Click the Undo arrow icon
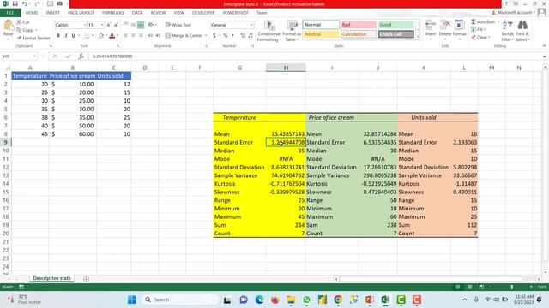 point(25,3)
